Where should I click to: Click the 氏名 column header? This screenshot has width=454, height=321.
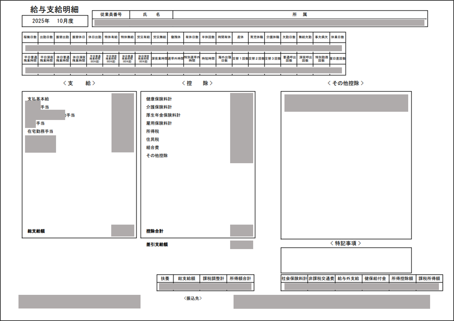pyautogui.click(x=151, y=15)
